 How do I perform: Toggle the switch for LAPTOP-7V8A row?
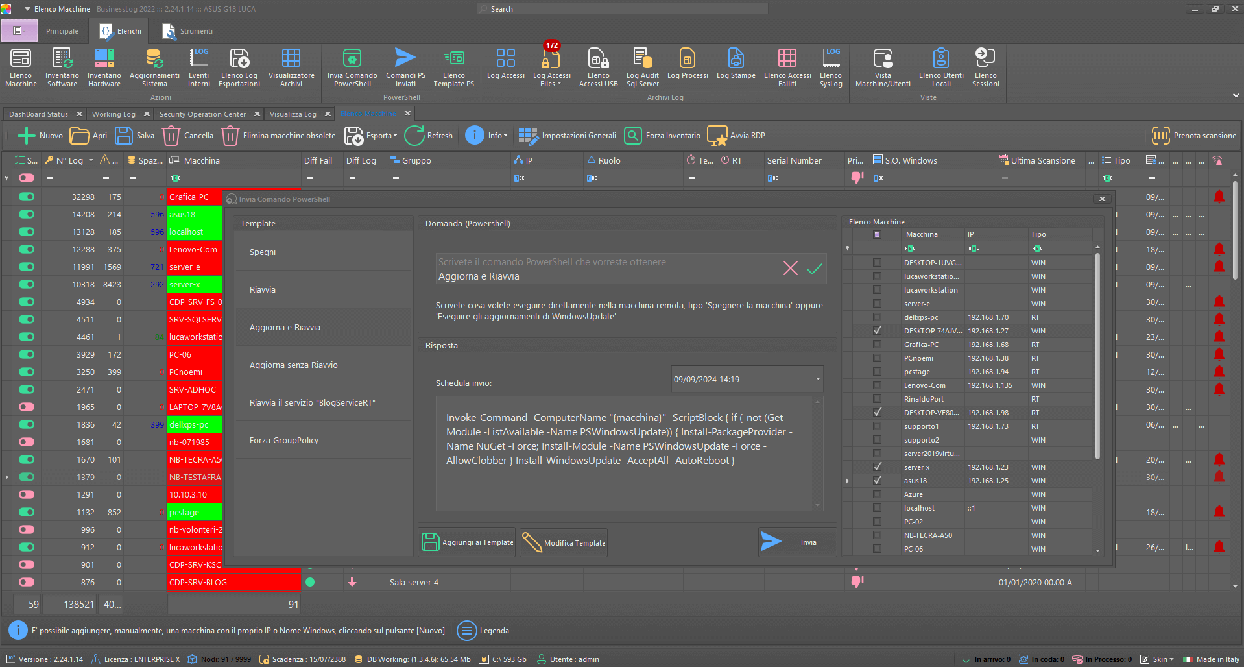pyautogui.click(x=27, y=407)
